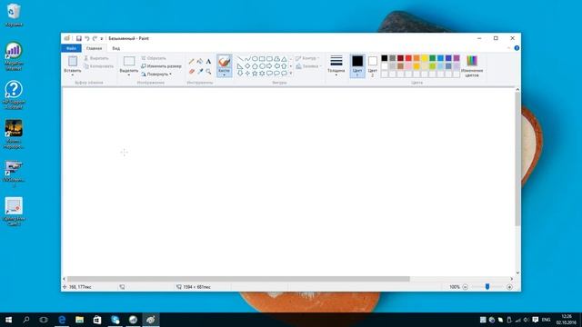Pick the red color swatch
This screenshot has width=582, height=327.
pos(408,58)
